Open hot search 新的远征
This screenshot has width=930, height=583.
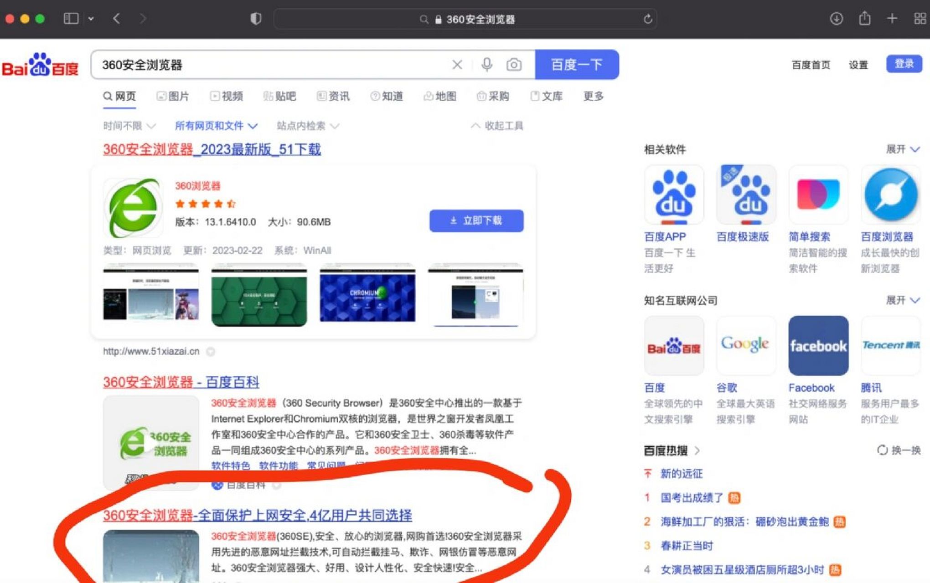[x=682, y=474]
